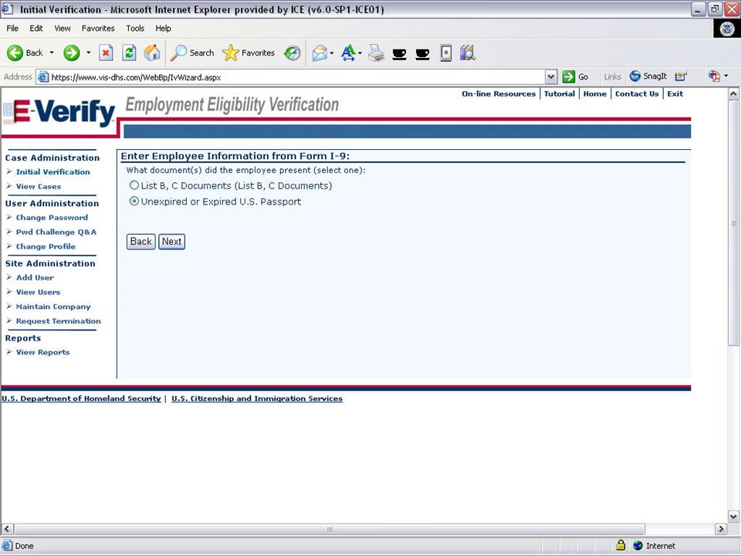
Task: Click the Next button on the form
Action: [x=171, y=242]
